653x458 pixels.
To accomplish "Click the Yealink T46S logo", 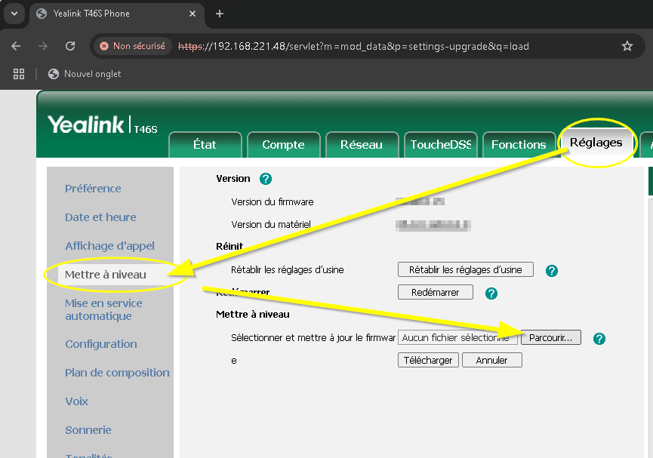I will 103,124.
